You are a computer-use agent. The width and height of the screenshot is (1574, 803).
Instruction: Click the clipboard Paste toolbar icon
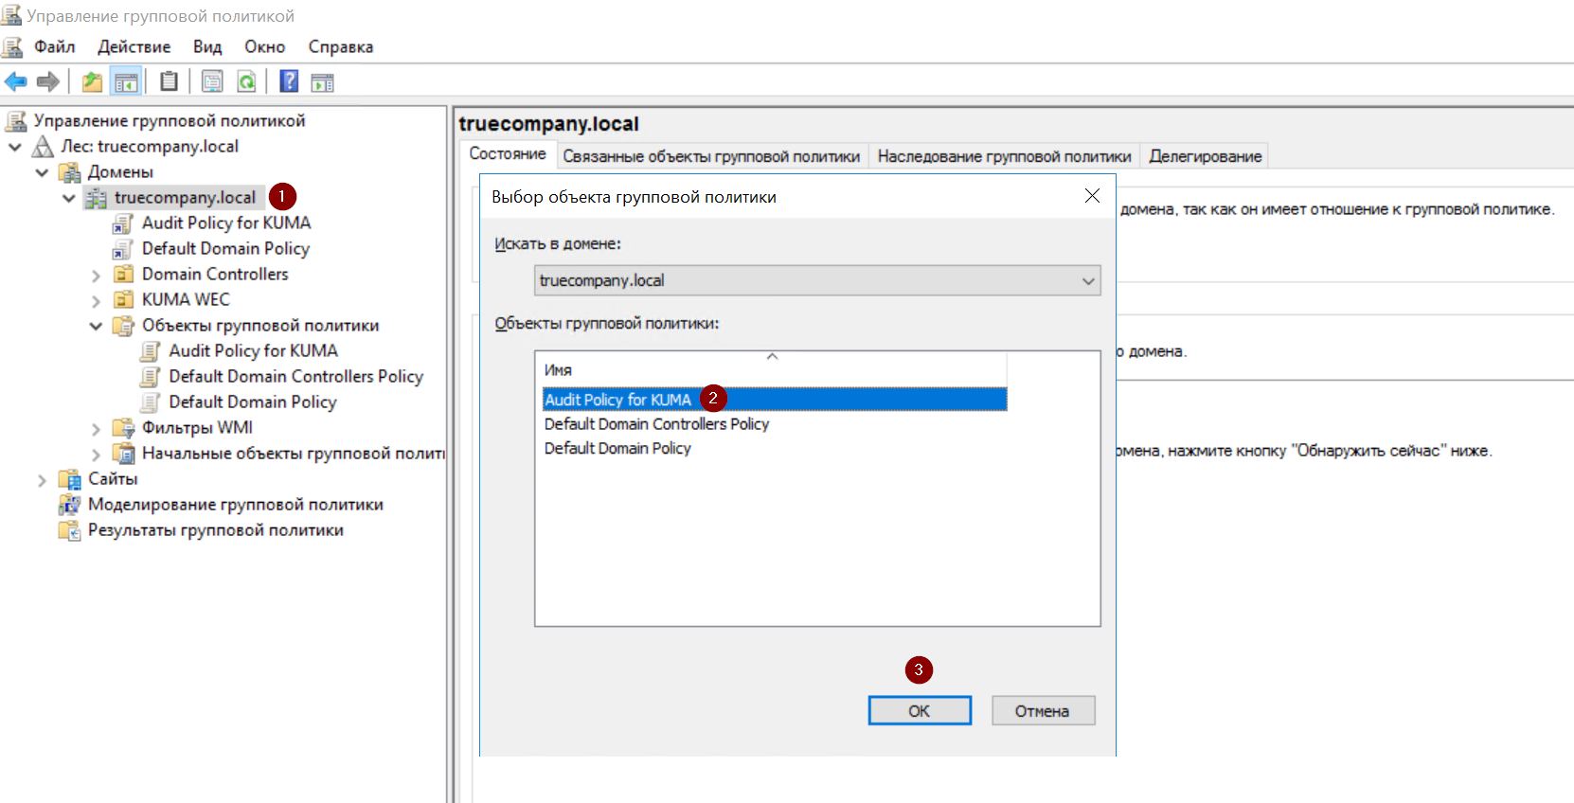tap(169, 82)
